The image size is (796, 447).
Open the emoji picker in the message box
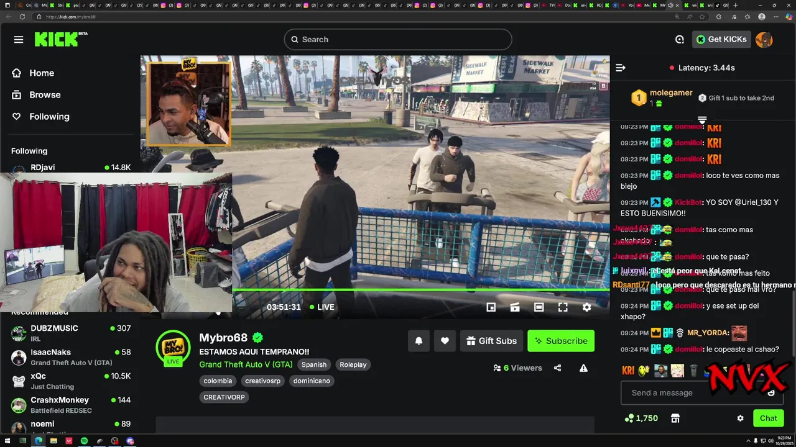(x=771, y=392)
